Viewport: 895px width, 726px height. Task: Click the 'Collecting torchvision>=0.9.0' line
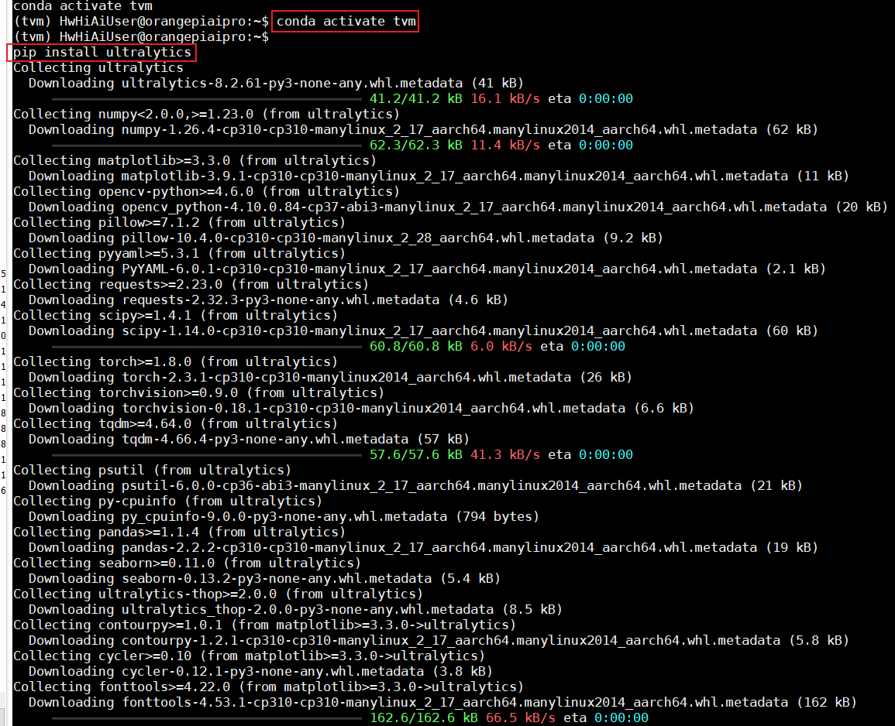tap(198, 393)
